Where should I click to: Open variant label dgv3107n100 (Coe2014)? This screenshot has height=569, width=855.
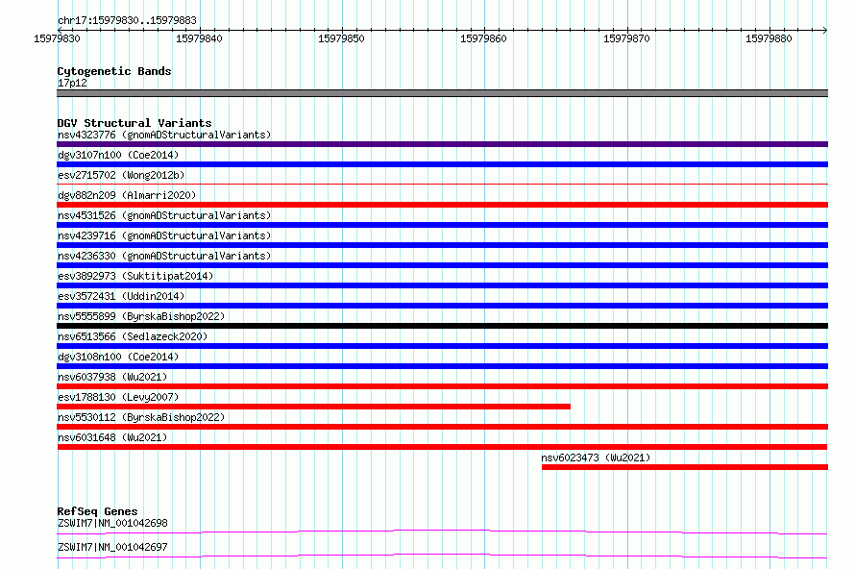[x=118, y=155]
